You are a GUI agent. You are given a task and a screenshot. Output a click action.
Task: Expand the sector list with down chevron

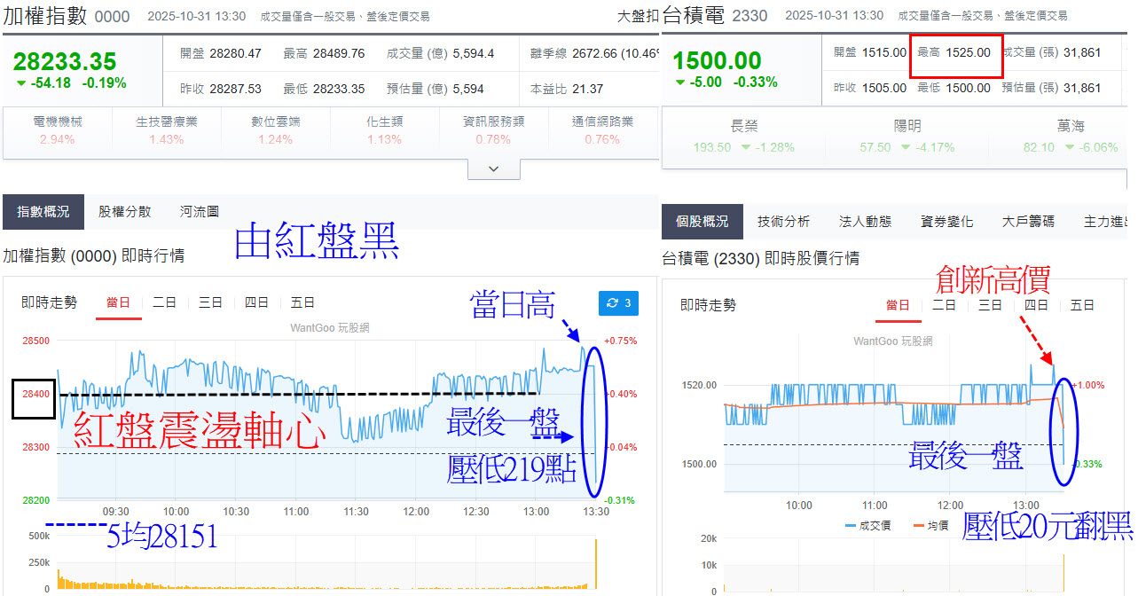(x=494, y=169)
